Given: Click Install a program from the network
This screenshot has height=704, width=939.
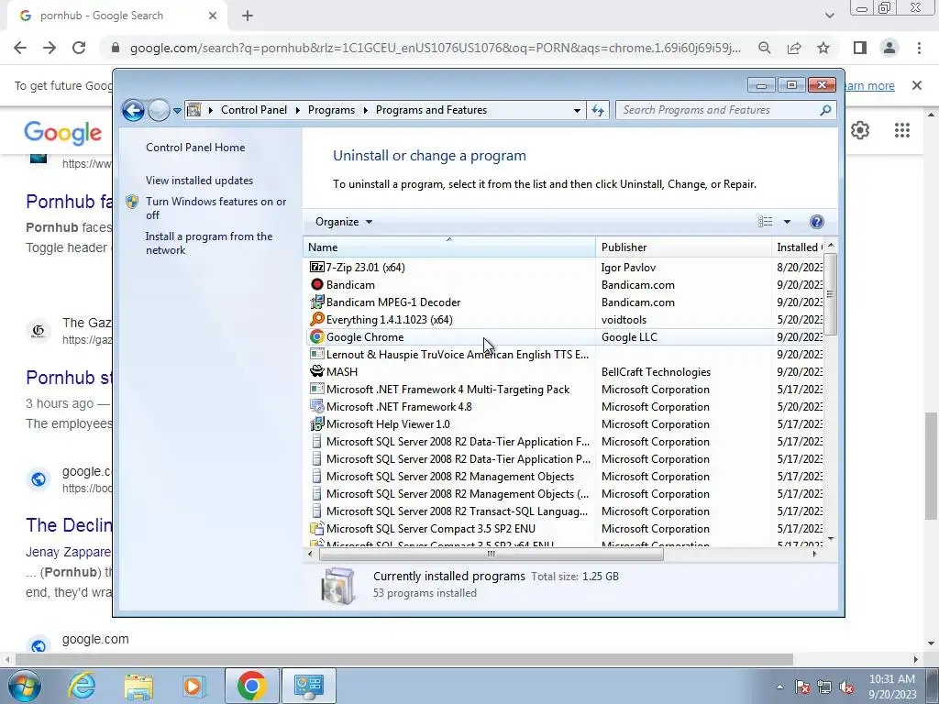Looking at the screenshot, I should [x=208, y=243].
